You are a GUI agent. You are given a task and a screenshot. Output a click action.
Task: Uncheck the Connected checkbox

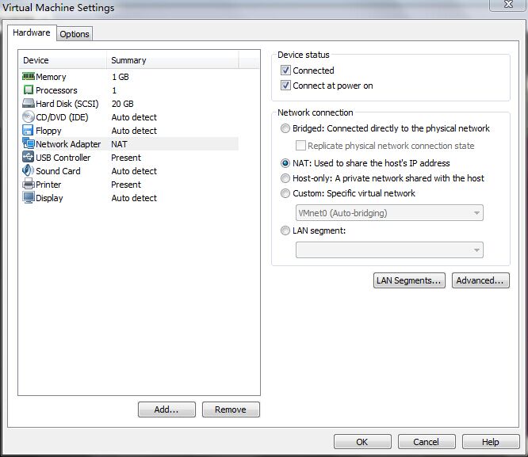point(285,70)
